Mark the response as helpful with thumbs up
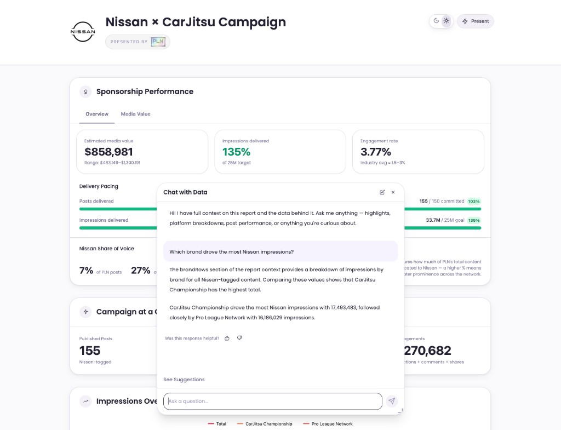Screen dimensions: 561x430 pos(227,338)
